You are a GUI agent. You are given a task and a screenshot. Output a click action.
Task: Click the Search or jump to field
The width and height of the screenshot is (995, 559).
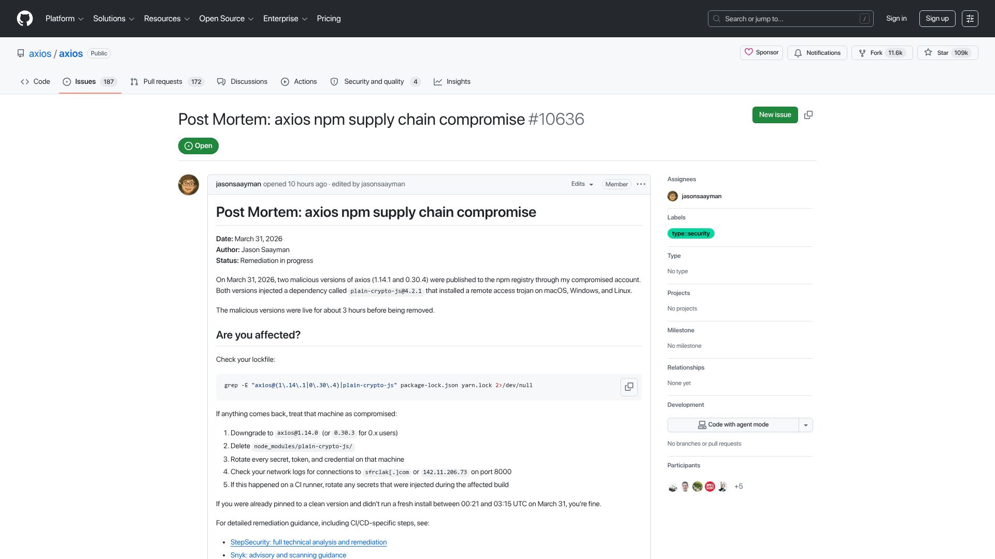(790, 19)
